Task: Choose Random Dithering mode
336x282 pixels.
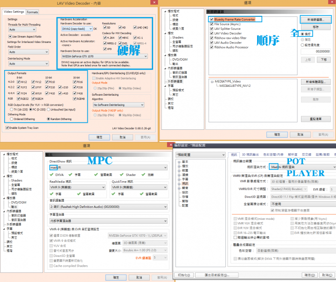Action: (49, 119)
